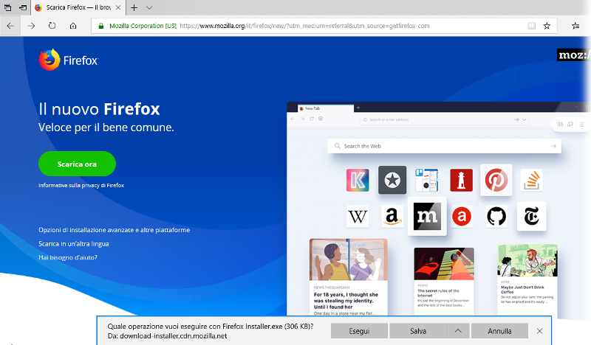Click the Firefox logo on the page
Image resolution: width=591 pixels, height=345 pixels.
[x=68, y=60]
